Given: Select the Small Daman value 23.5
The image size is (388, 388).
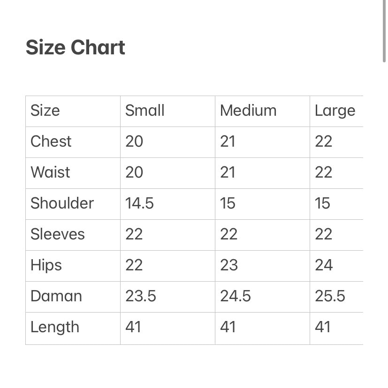Looking at the screenshot, I should (x=140, y=296).
